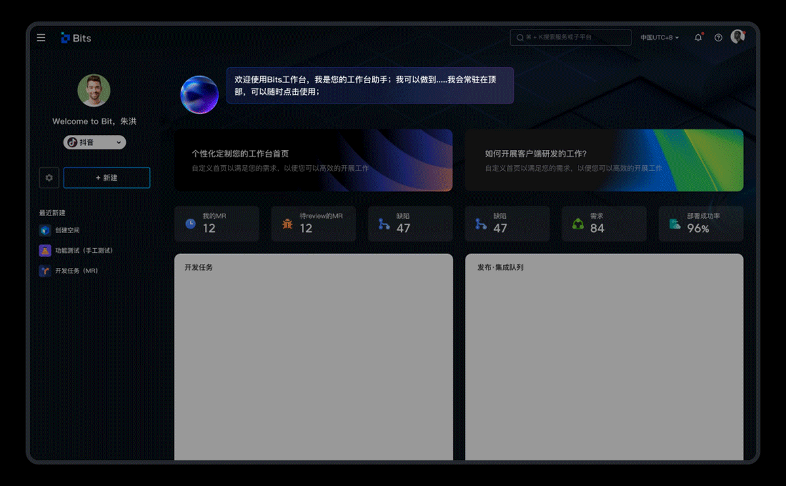Screen dimensions: 786x486
Task: Open 开发任务 (MR) recent item
Action: 68,271
